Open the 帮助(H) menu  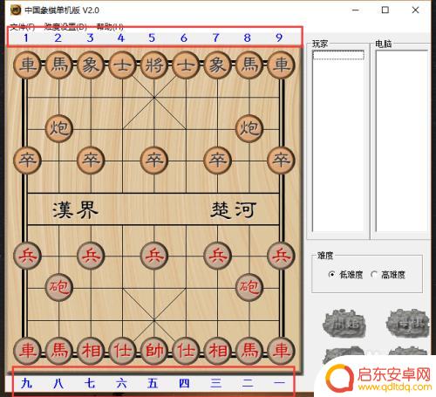pos(110,27)
